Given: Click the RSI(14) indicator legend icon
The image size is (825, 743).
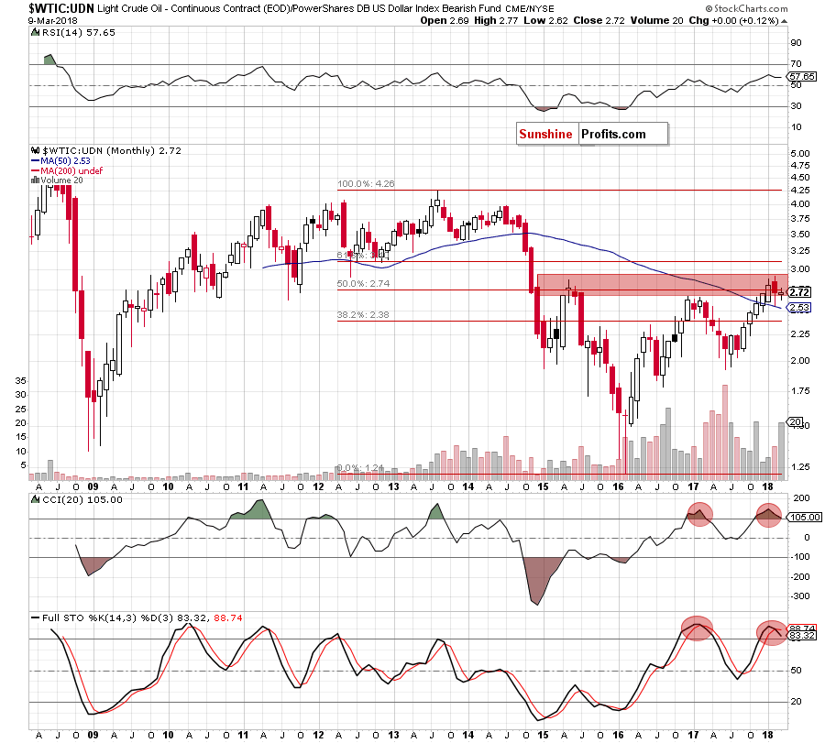Looking at the screenshot, I should coord(35,33).
